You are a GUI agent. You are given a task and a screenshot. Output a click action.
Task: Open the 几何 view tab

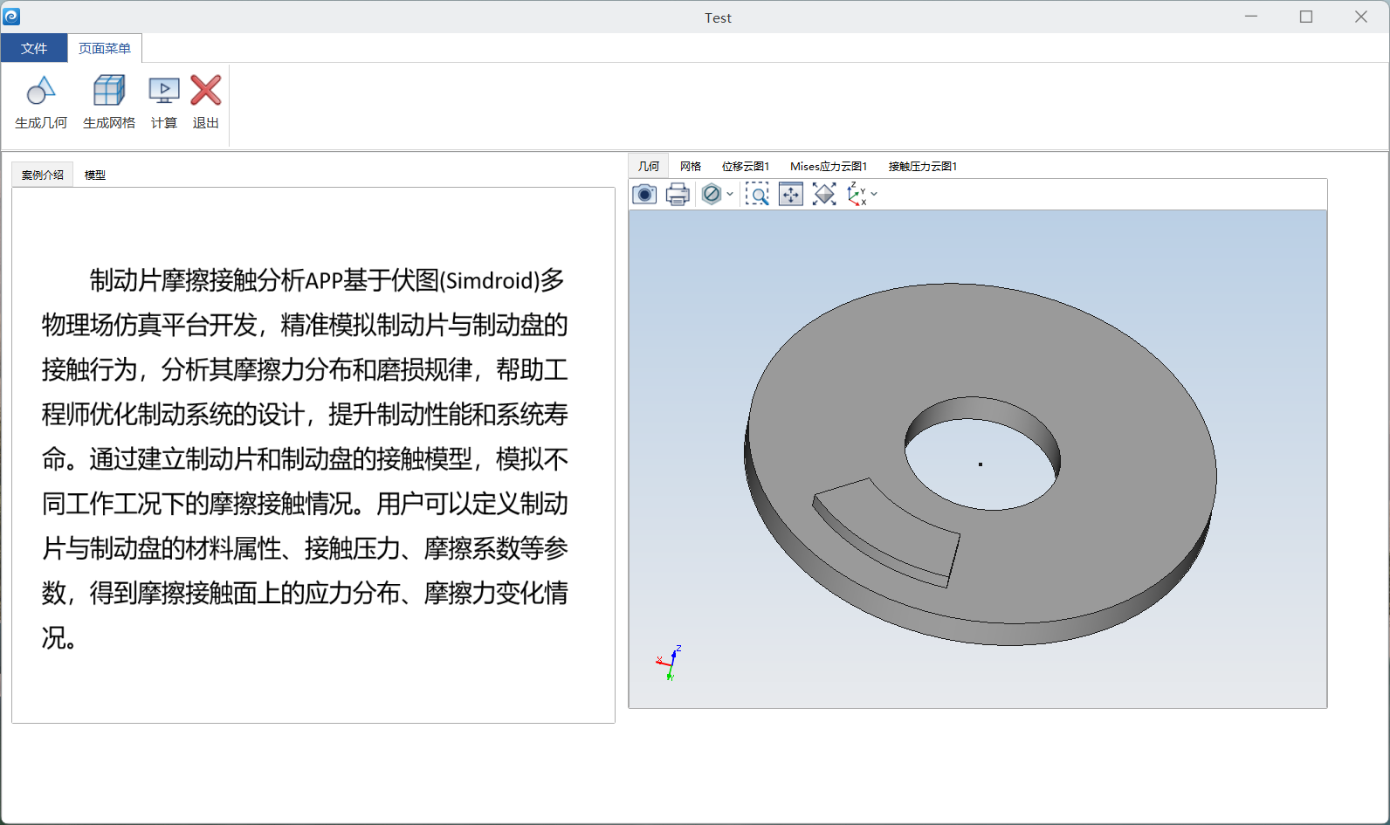click(649, 166)
